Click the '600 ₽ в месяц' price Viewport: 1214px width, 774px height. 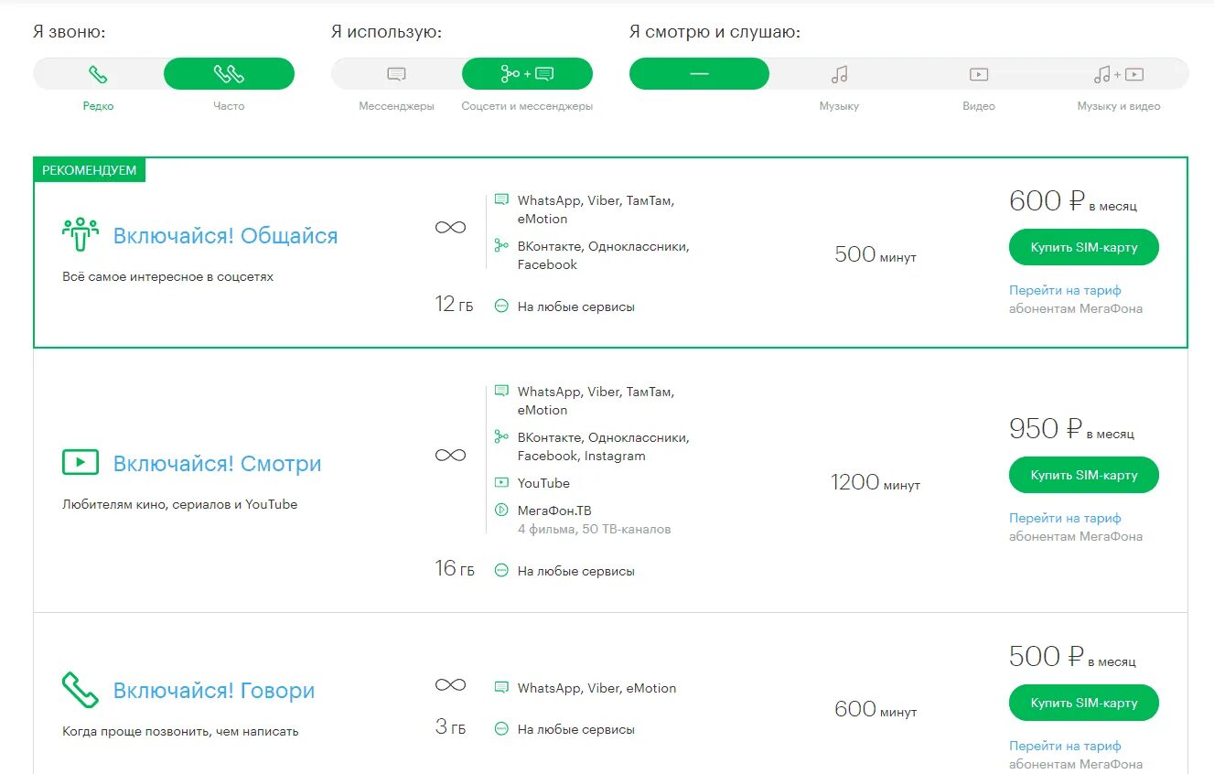tap(1073, 201)
